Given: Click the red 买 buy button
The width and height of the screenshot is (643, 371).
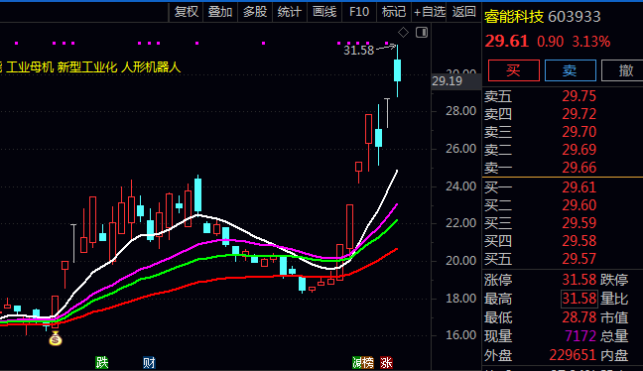Looking at the screenshot, I should [514, 70].
